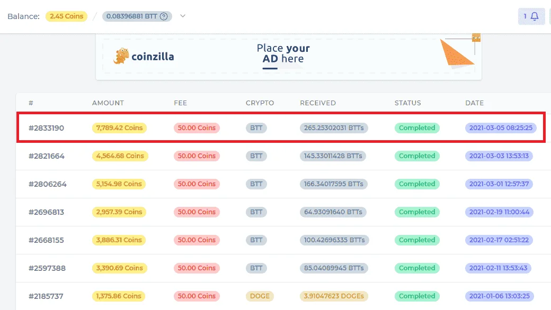The width and height of the screenshot is (551, 310).
Task: Click the RECEIVED column header
Action: click(318, 103)
